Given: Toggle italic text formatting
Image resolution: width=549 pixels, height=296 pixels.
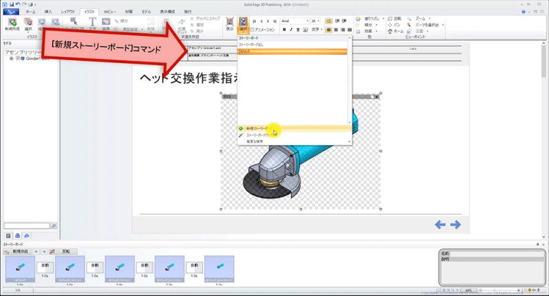Looking at the screenshot, I should point(291,30).
